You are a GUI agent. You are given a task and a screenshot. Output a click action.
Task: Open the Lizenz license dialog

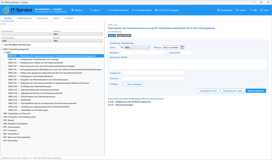(x=265, y=10)
